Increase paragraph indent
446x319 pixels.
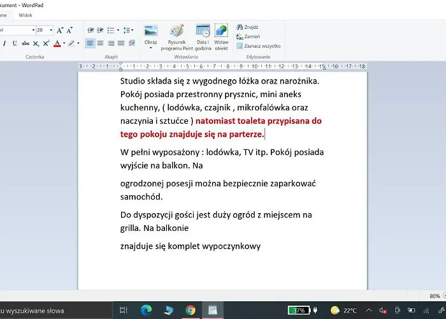[101, 30]
